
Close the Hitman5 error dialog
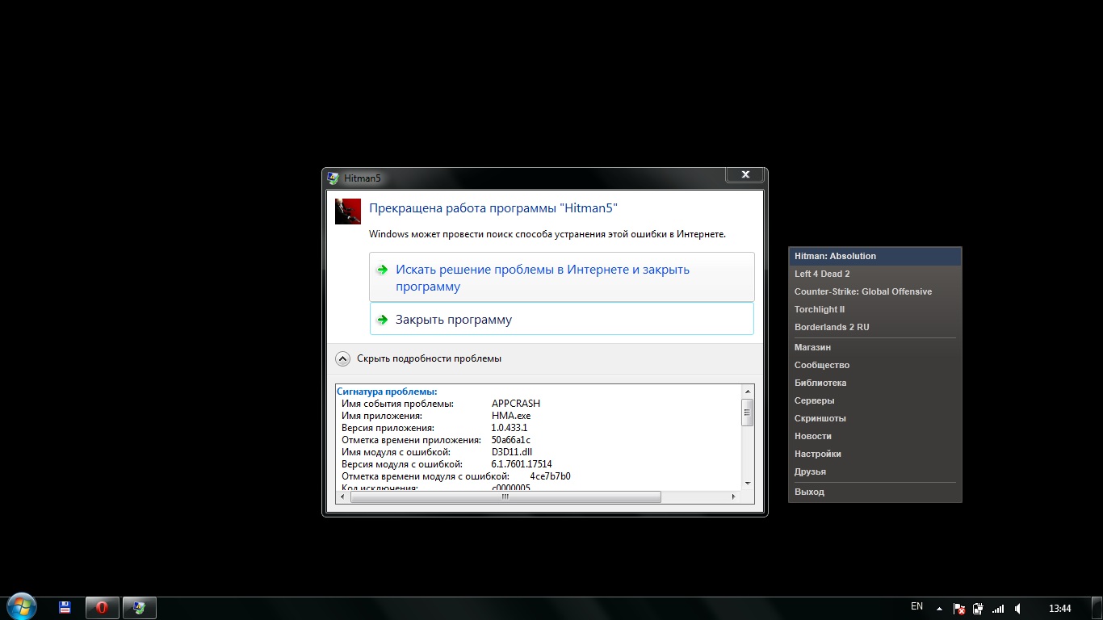[x=745, y=174]
